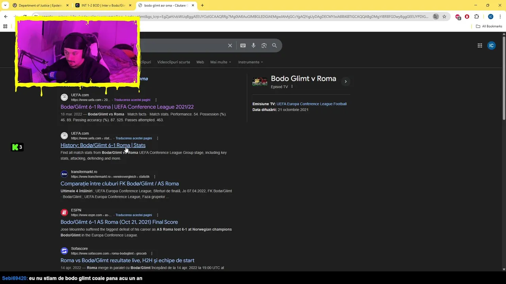Close the bodo glimt search tab

click(193, 6)
